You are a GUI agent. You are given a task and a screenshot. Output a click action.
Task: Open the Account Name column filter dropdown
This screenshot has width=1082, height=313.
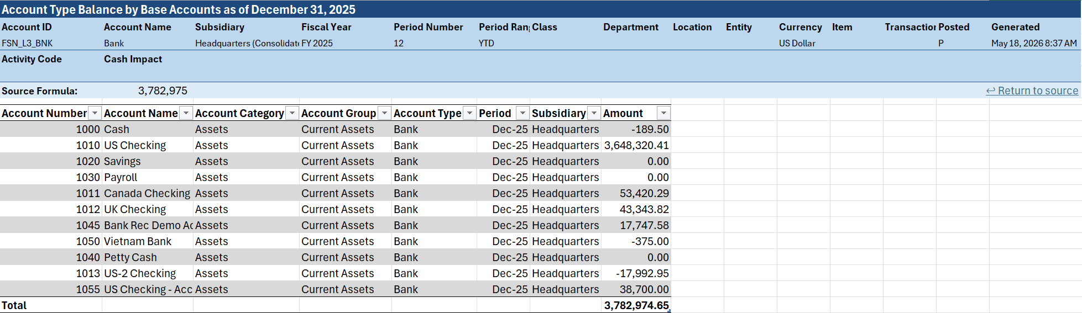point(186,113)
